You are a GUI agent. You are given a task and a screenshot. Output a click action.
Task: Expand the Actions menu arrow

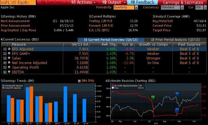95,3
